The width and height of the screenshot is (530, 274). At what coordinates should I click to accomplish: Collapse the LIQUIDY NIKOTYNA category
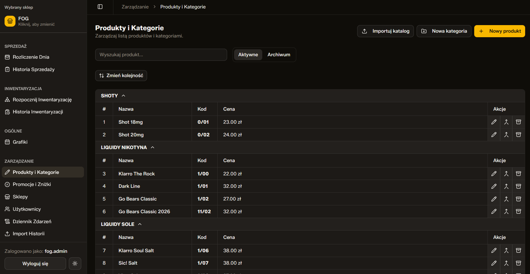153,147
